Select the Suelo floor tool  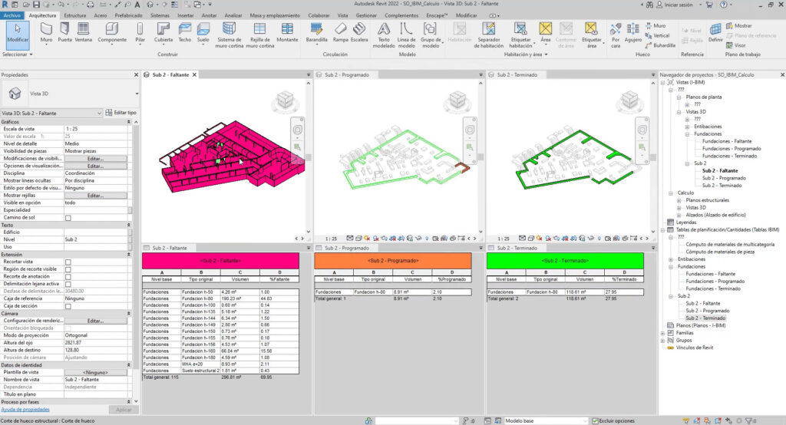(203, 32)
